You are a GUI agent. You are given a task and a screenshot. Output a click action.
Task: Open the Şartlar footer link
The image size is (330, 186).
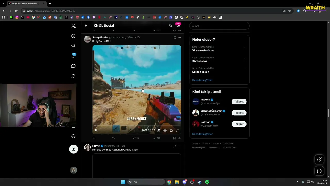[x=195, y=143]
